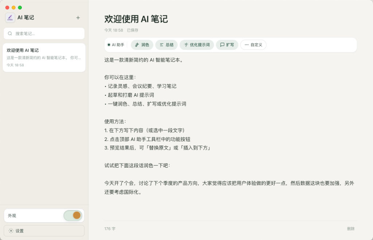373x240 pixels.
Task: Run the 扩写 expand action
Action: coord(227,45)
